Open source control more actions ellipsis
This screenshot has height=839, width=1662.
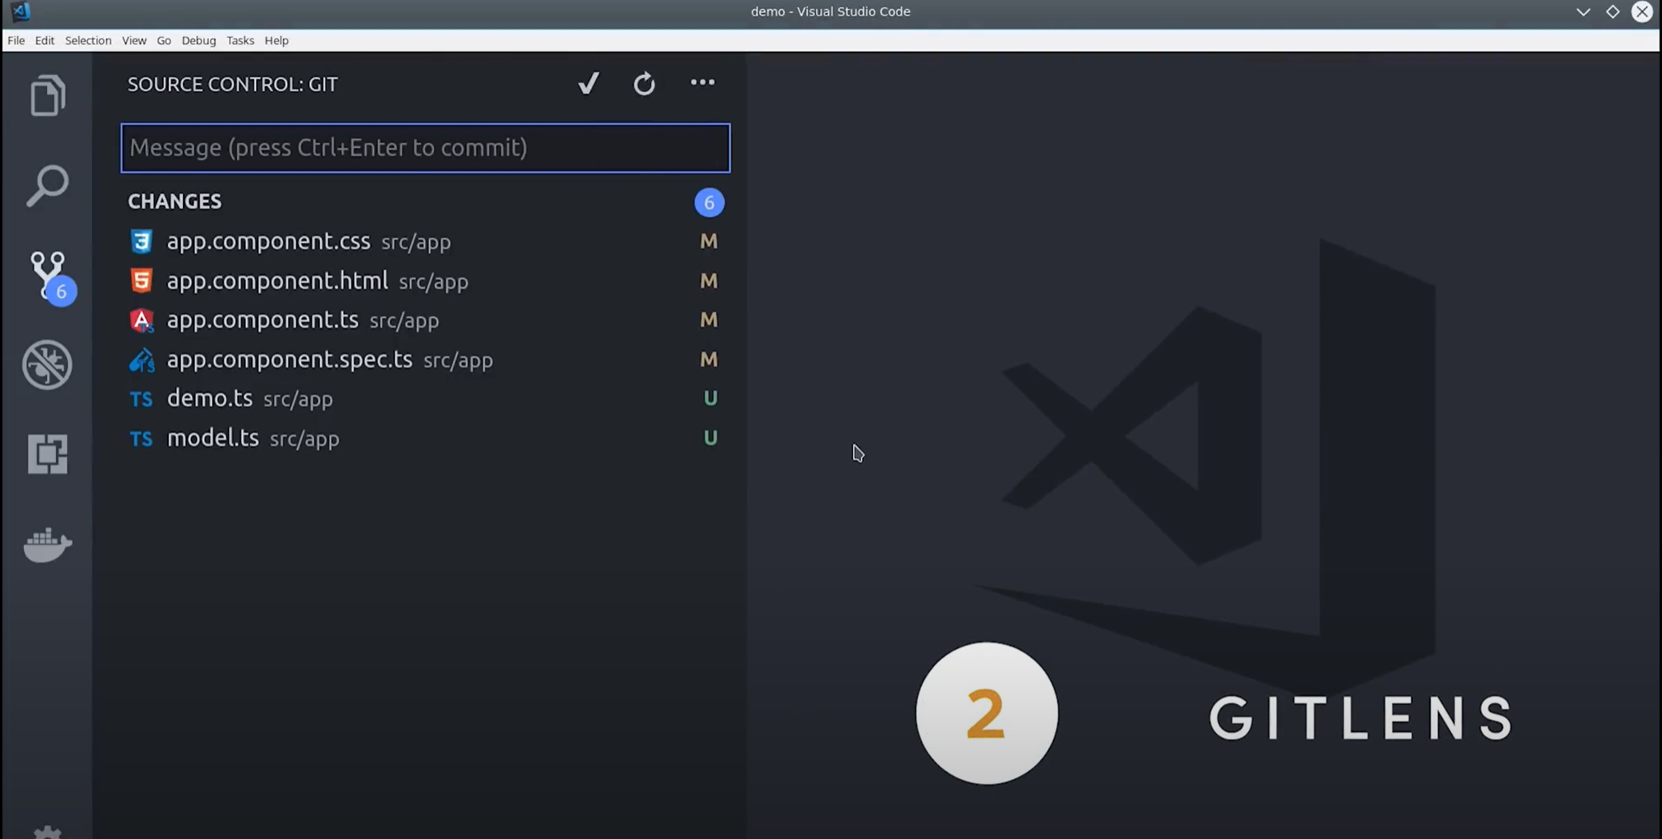point(702,82)
